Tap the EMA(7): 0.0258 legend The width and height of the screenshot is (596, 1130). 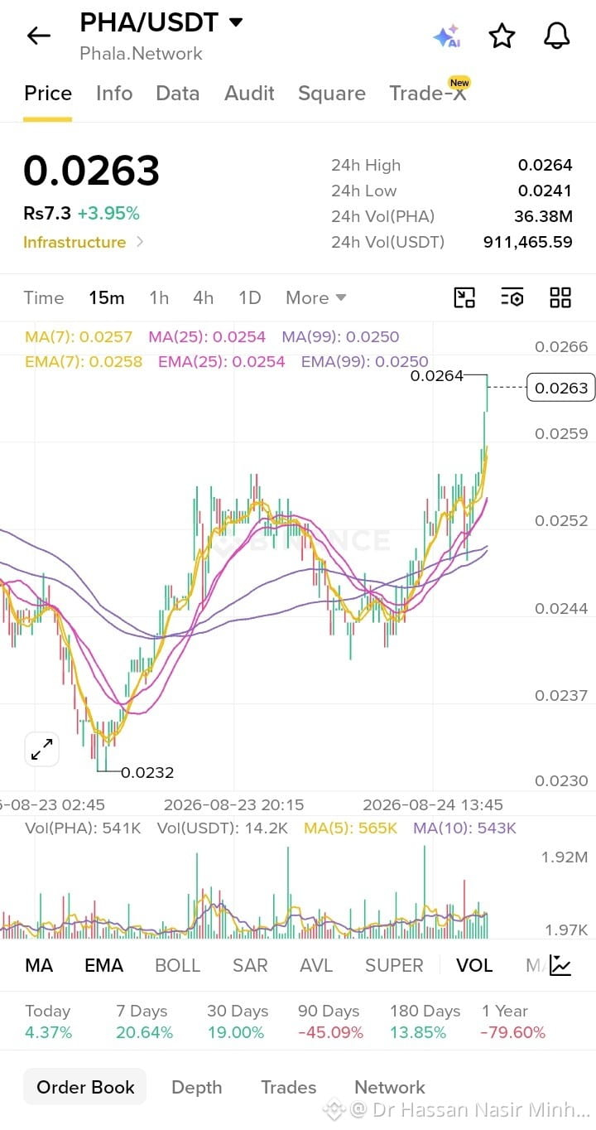tap(84, 361)
